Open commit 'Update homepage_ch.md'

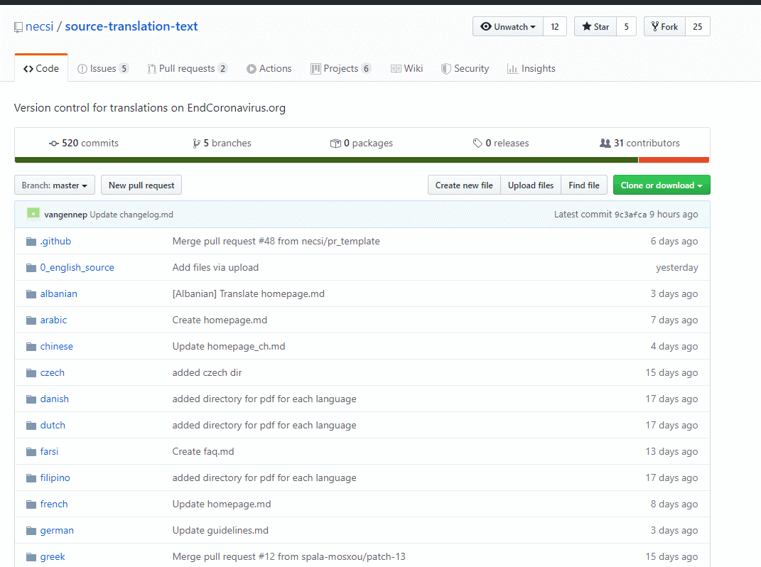click(x=229, y=346)
